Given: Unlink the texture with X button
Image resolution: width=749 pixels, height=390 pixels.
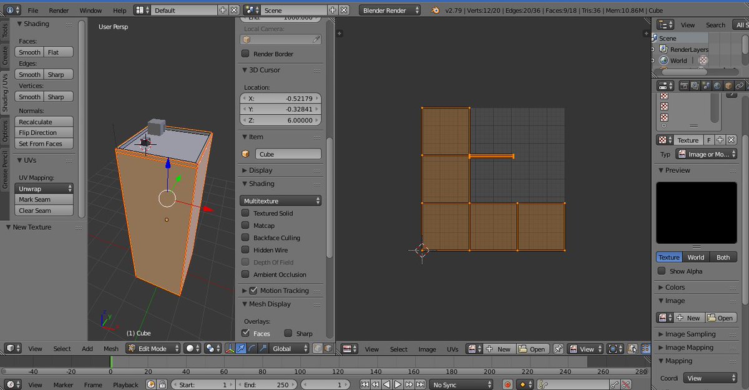Looking at the screenshot, I should click(x=732, y=140).
